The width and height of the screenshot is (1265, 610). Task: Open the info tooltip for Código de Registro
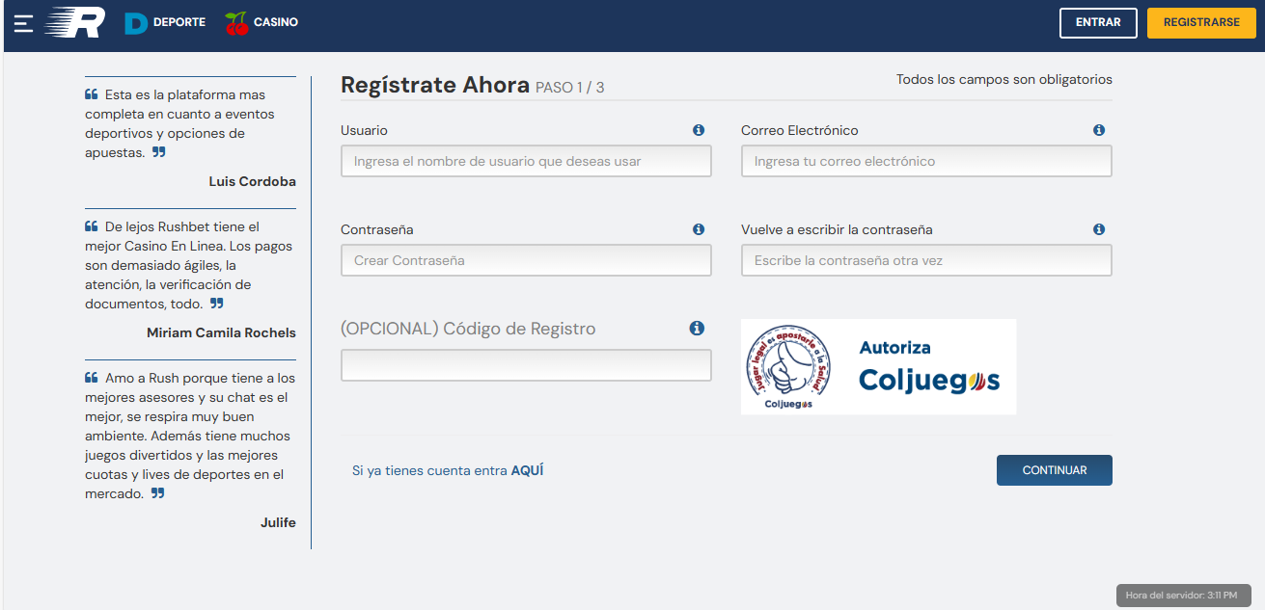698,328
